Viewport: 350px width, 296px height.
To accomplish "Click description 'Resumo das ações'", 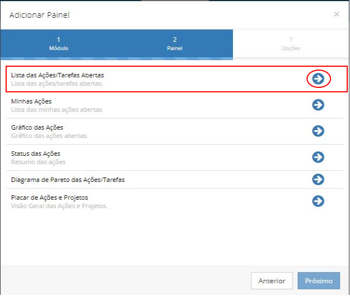I will pyautogui.click(x=38, y=162).
